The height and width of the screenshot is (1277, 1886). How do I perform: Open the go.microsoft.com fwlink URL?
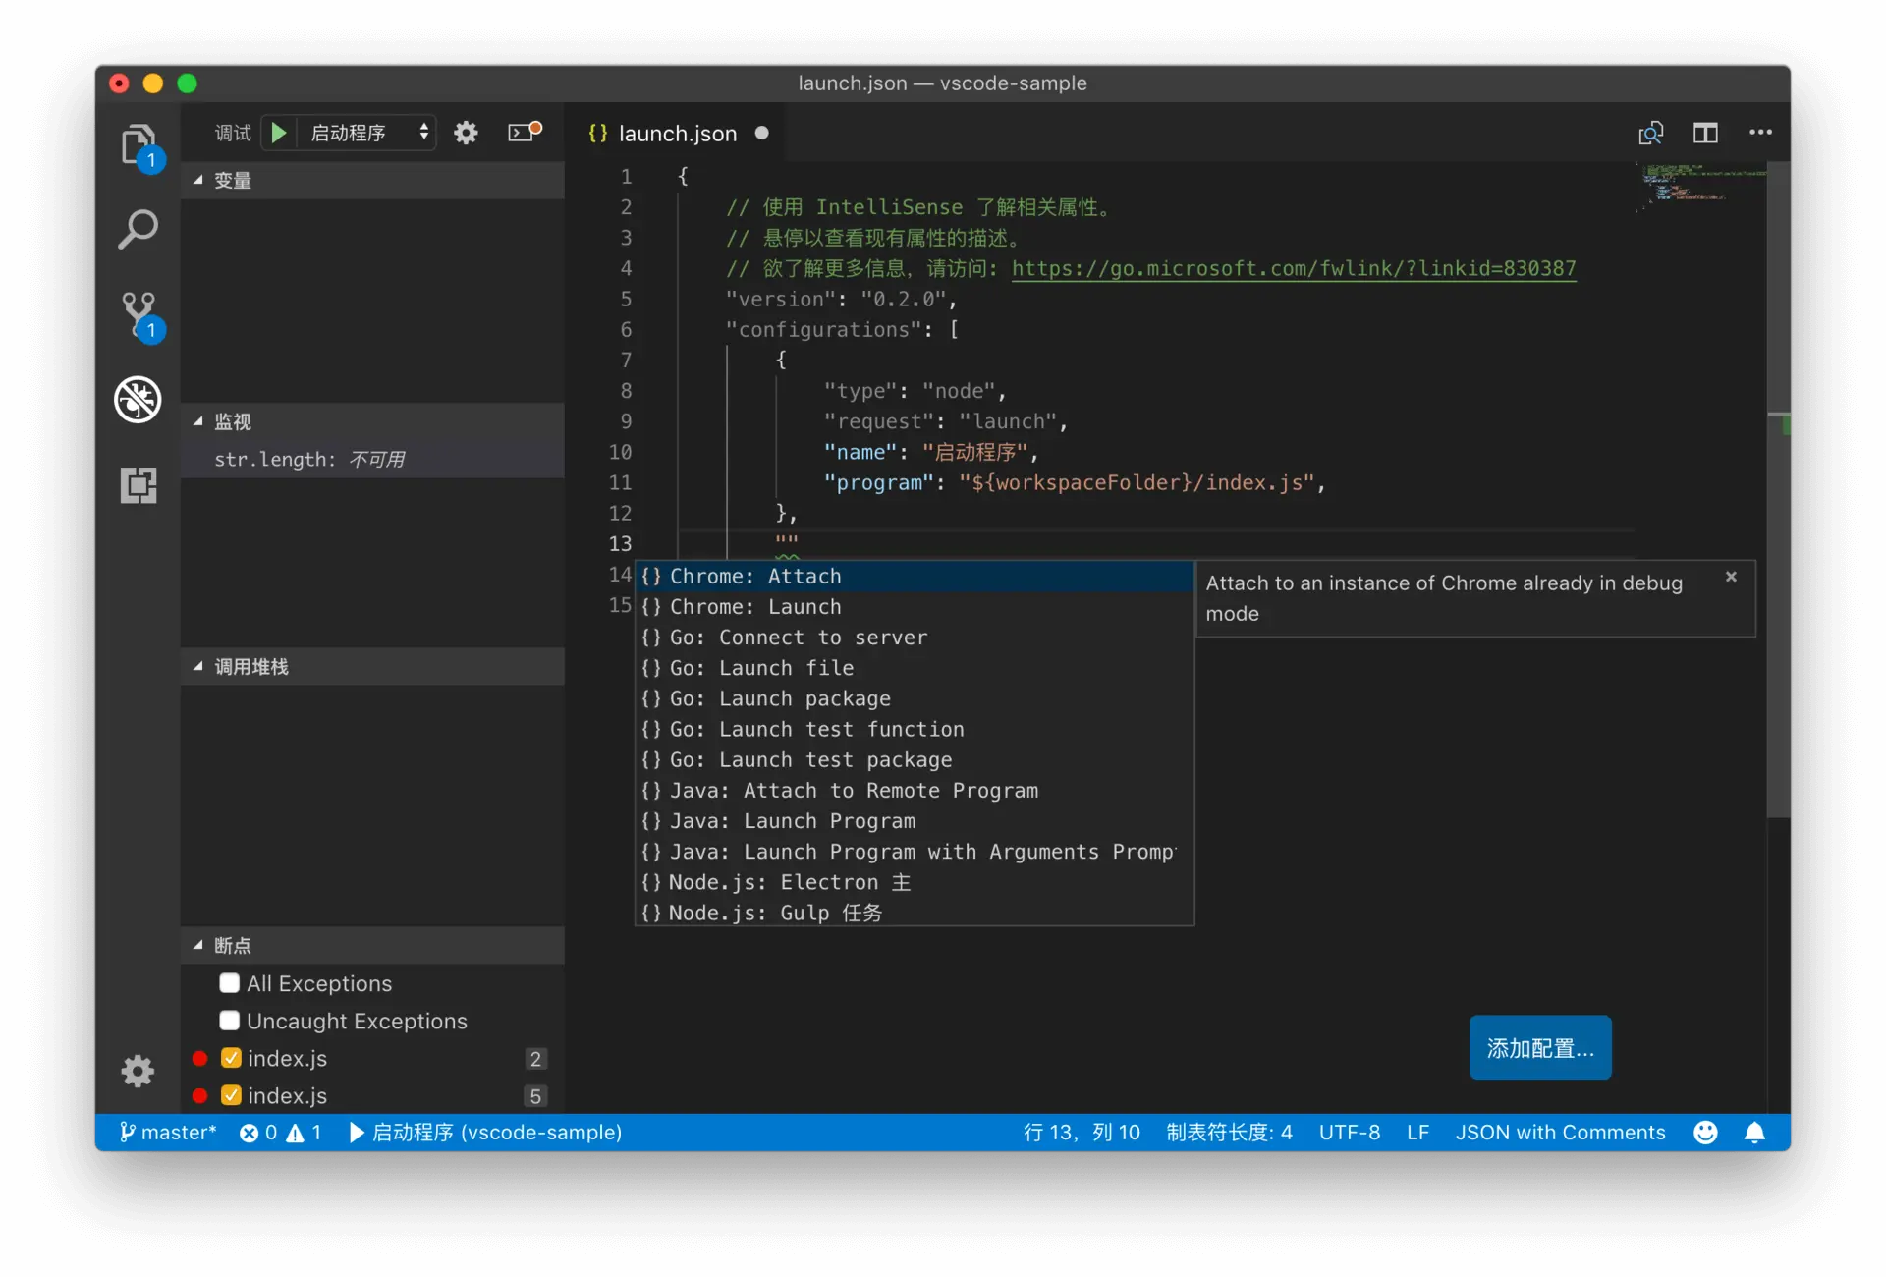point(1293,268)
